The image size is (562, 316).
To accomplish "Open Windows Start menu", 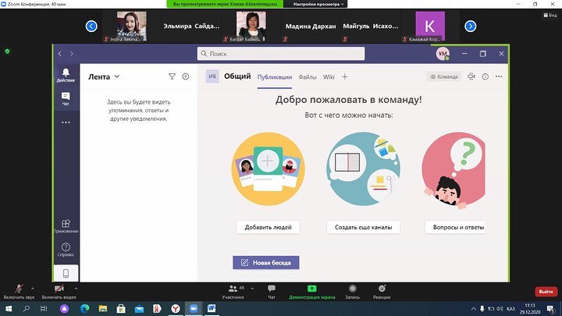I will tap(9, 308).
